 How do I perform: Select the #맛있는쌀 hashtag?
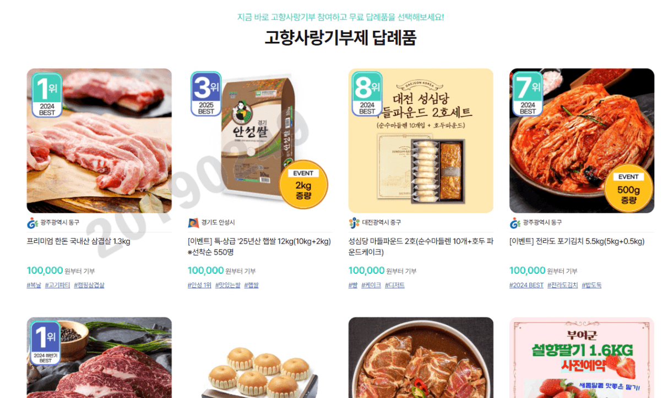pos(228,285)
